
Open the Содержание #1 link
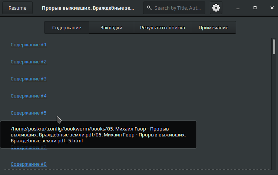point(29,45)
